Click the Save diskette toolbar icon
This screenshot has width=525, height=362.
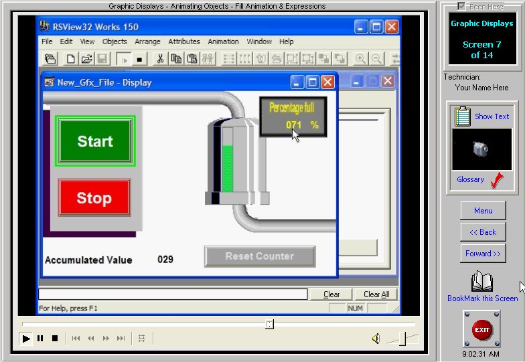(x=102, y=59)
